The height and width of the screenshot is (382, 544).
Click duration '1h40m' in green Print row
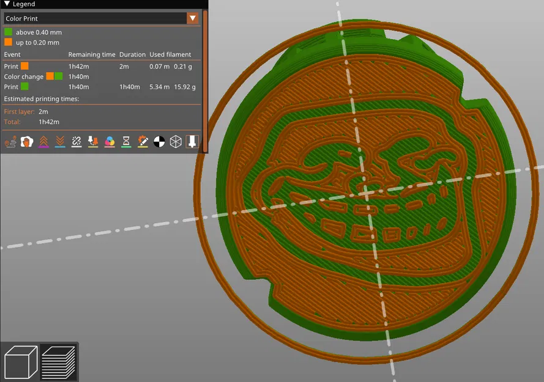tap(130, 87)
